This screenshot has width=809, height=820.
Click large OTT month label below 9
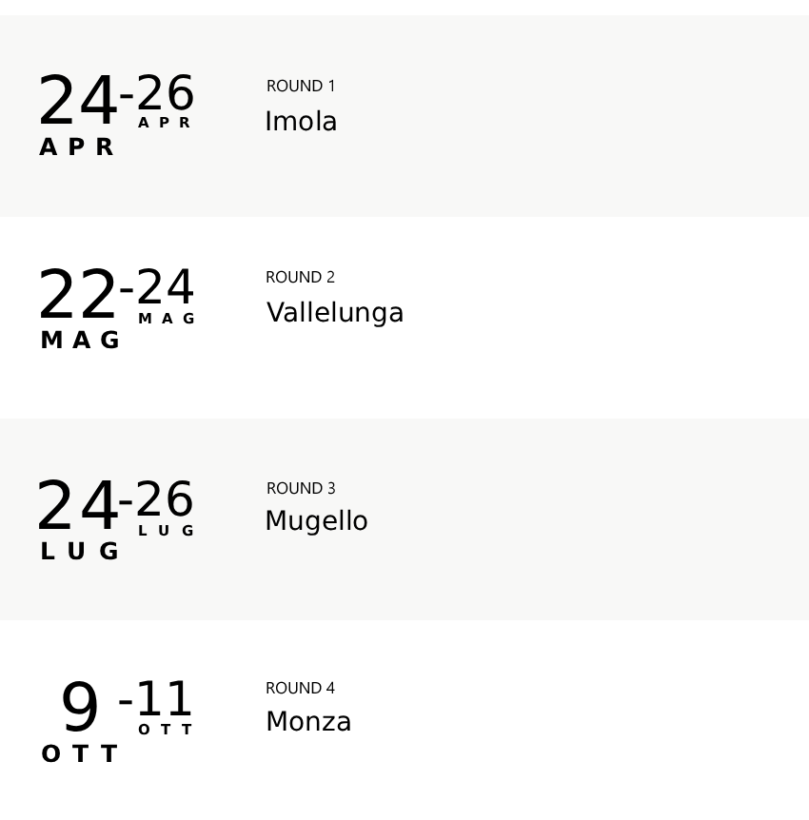[80, 754]
